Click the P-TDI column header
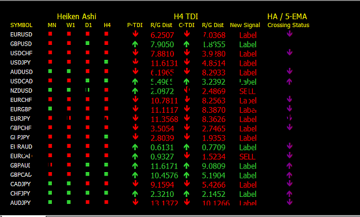The width and height of the screenshot is (360, 217). (x=135, y=25)
